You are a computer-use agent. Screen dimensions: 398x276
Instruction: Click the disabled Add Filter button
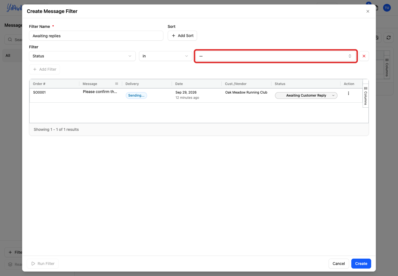(44, 69)
